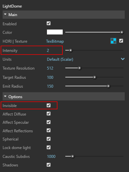Select Default (Scalar) units value

pyautogui.click(x=60, y=59)
